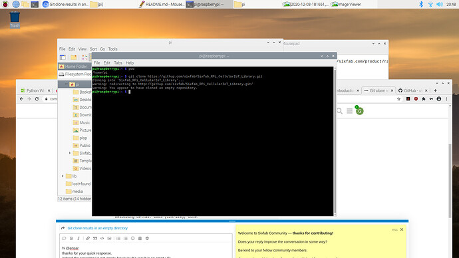Switch to Git clone results Chromium taskbar entry
This screenshot has height=258, width=459.
tap(65, 4)
